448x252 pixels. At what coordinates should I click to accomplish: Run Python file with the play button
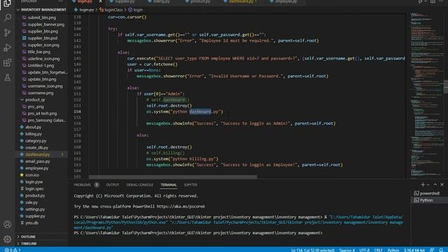point(420,1)
